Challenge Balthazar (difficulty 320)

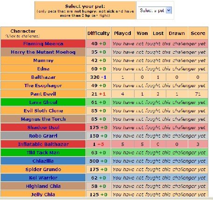[43, 77]
